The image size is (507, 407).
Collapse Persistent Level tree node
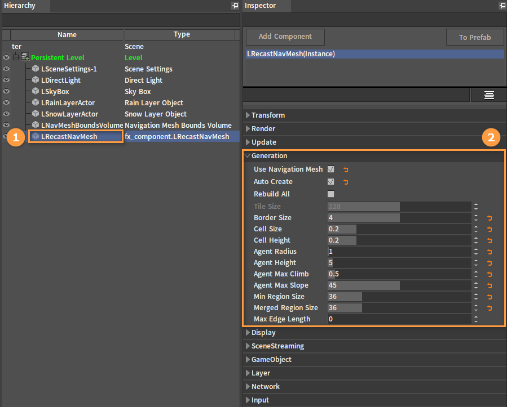16,57
